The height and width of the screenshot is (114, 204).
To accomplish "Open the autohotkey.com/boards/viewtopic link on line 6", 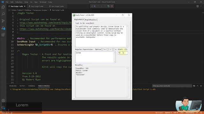I will click(46, 29).
